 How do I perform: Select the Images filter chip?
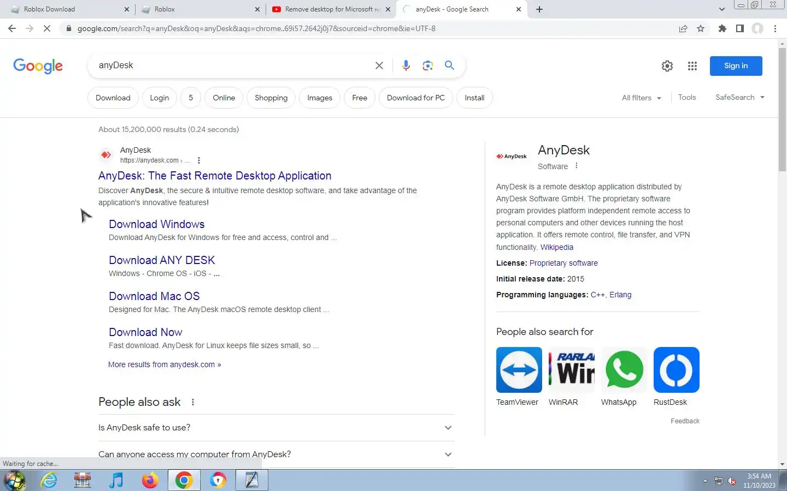click(x=320, y=98)
